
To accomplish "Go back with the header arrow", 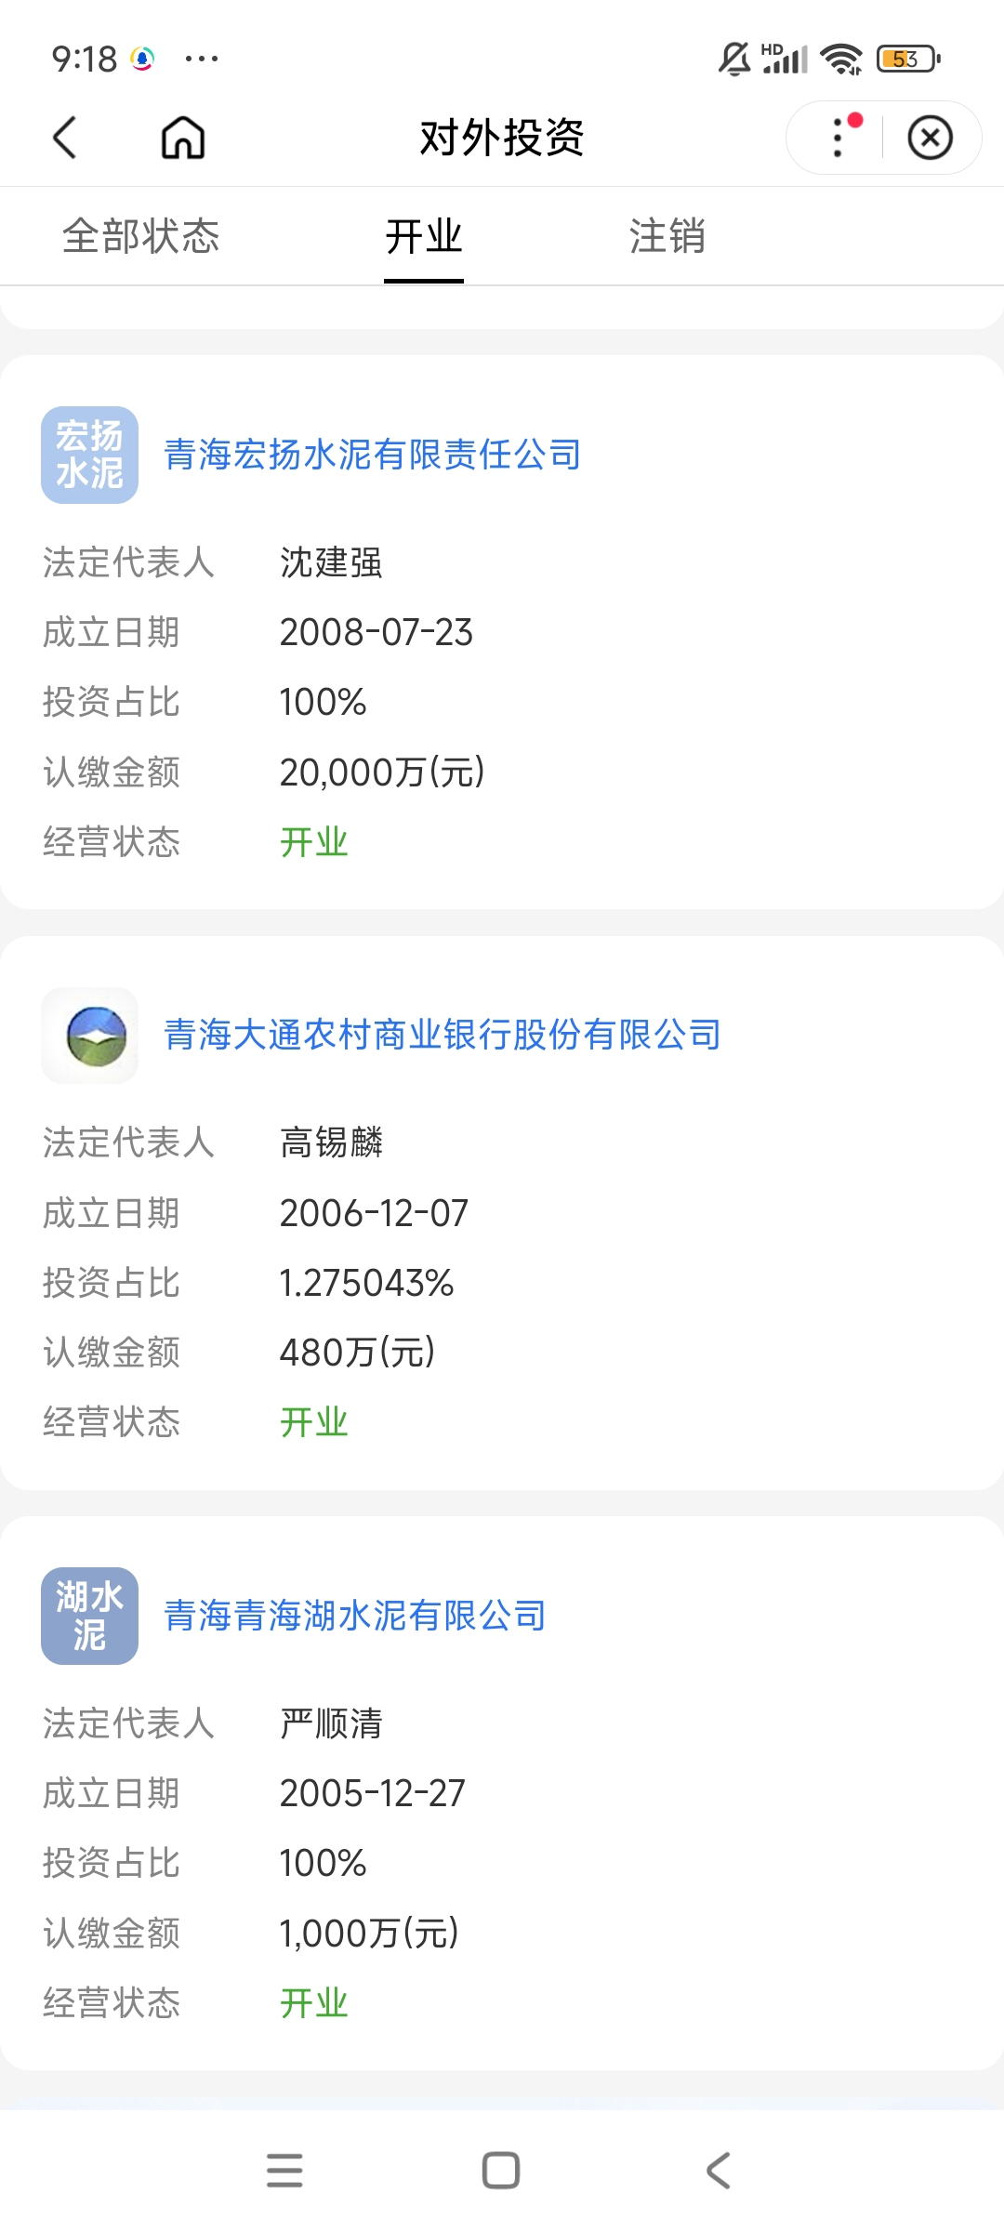I will tap(64, 138).
